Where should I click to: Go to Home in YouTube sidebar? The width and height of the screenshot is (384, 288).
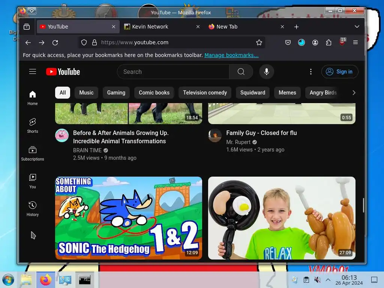pos(33,98)
